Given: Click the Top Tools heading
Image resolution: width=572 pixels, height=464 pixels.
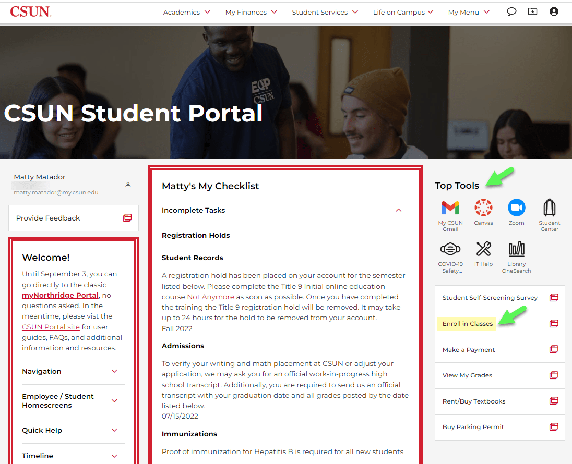Looking at the screenshot, I should [457, 186].
